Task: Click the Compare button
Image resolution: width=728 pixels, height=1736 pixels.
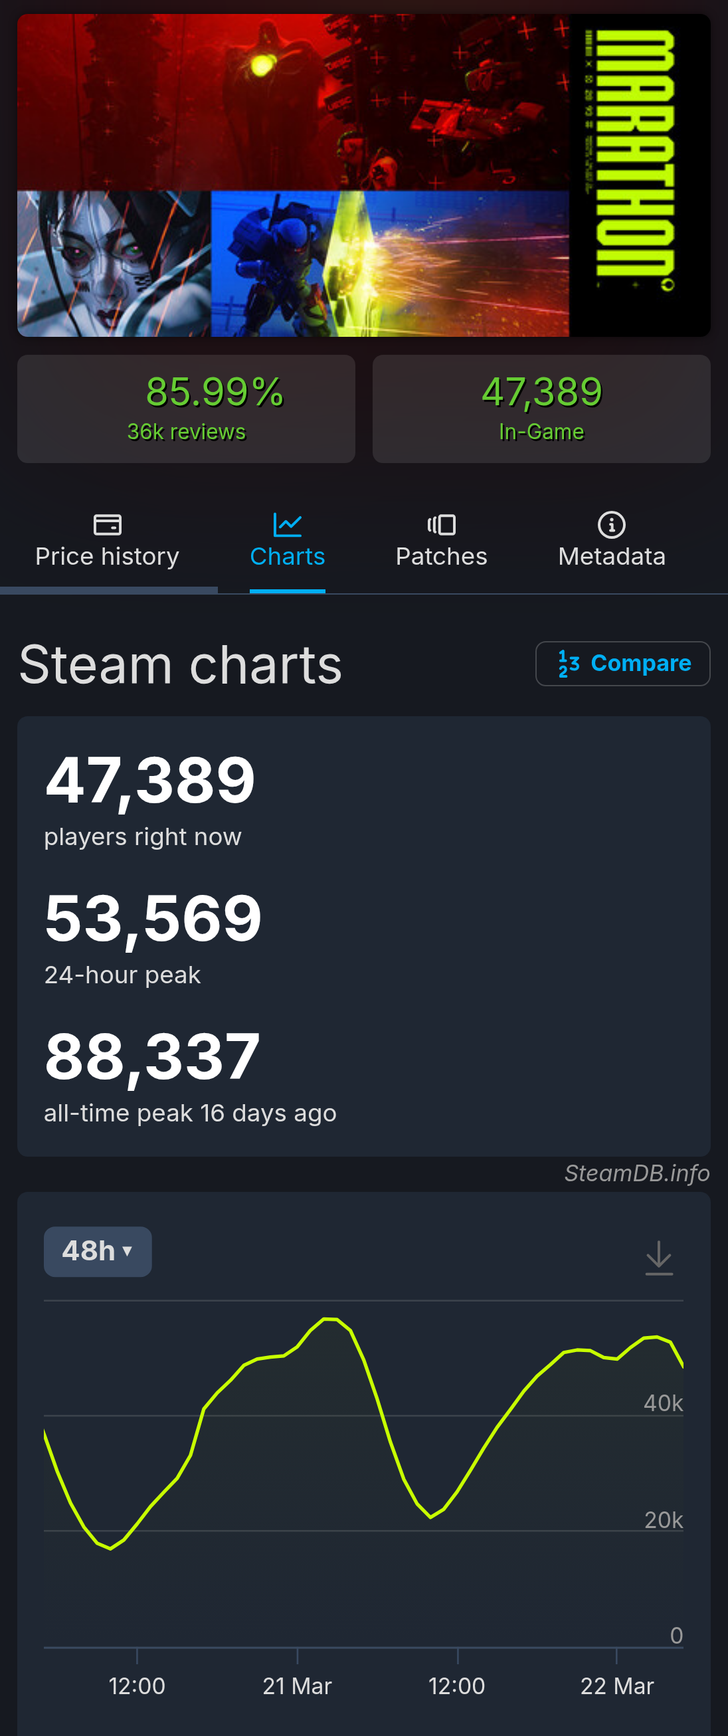Action: (623, 664)
